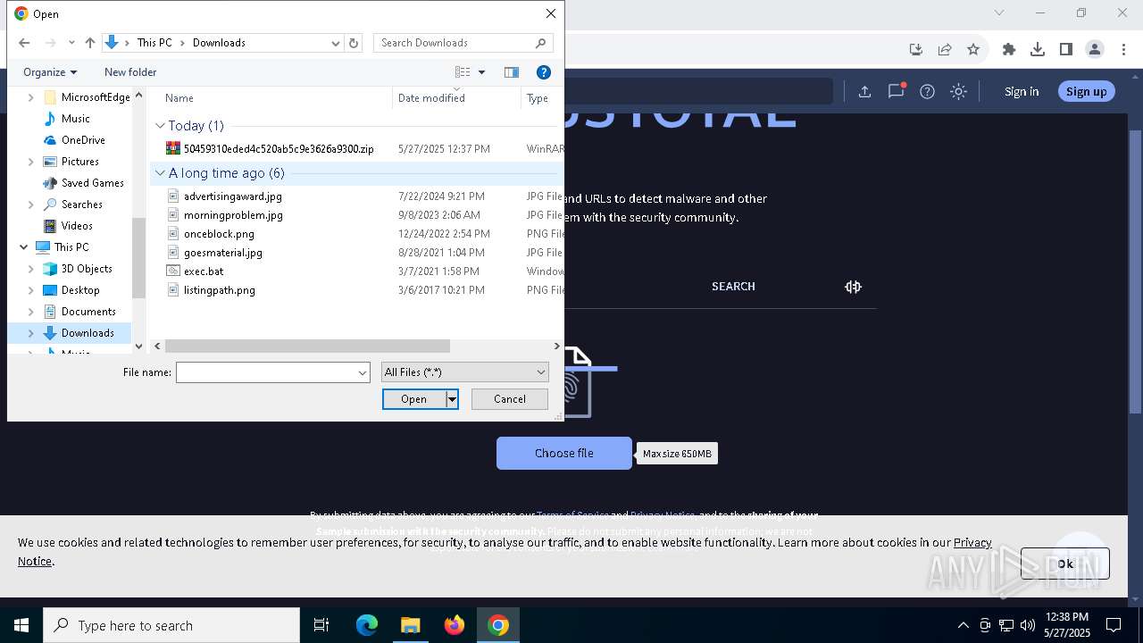
Task: Open Chrome downloads icon
Action: [1038, 49]
